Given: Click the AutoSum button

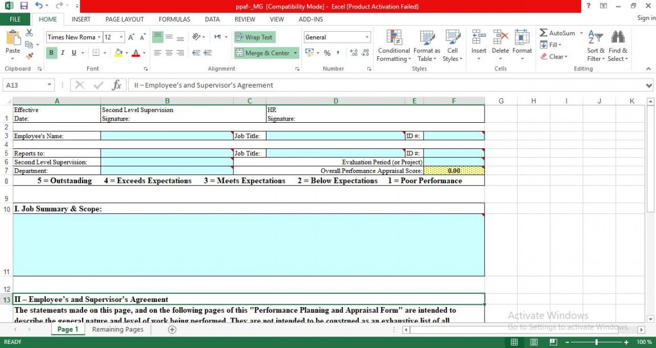Looking at the screenshot, I should click(557, 33).
